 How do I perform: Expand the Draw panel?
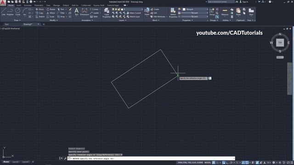click(x=17, y=20)
